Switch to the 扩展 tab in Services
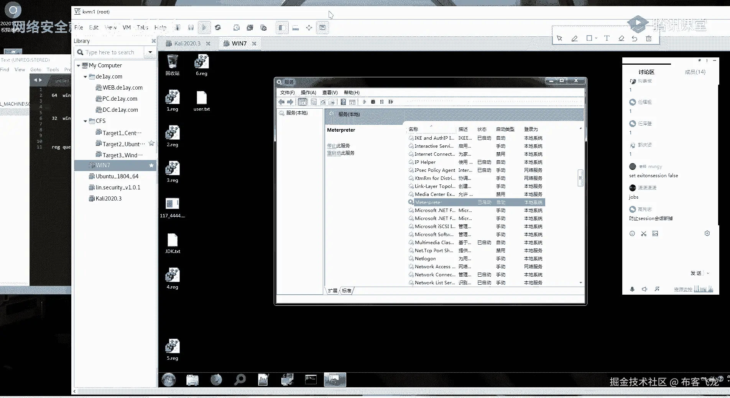730x398 pixels. pyautogui.click(x=332, y=291)
